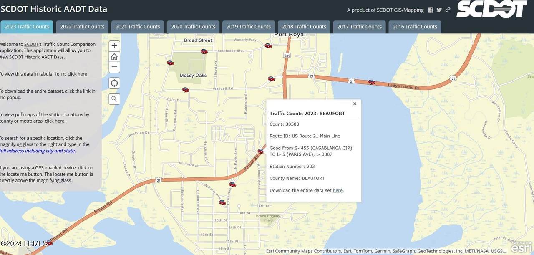The height and width of the screenshot is (255, 534).
Task: Open the magnifying glass address search
Action: pos(114,99)
